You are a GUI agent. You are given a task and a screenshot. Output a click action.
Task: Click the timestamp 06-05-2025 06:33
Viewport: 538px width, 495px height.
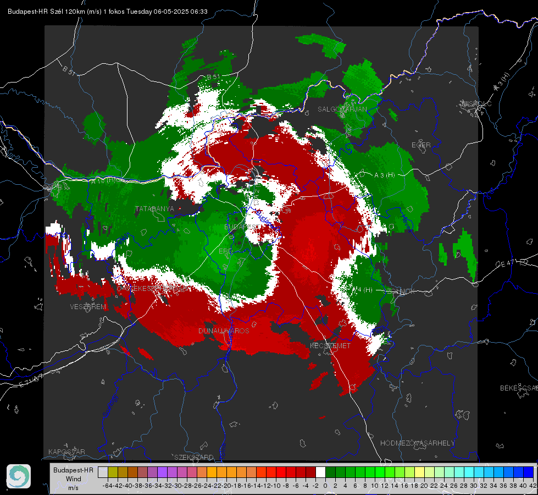click(x=180, y=12)
